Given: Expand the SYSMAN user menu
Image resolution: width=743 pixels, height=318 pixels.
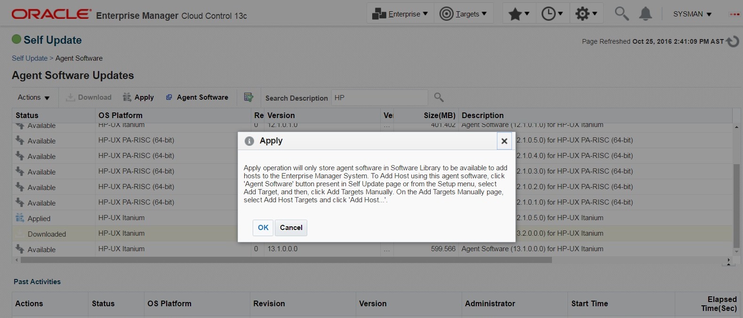Looking at the screenshot, I should click(x=693, y=14).
